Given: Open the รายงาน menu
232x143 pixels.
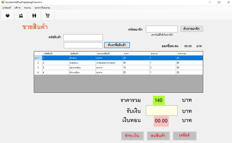Looking at the screenshot, I should click(27, 7).
